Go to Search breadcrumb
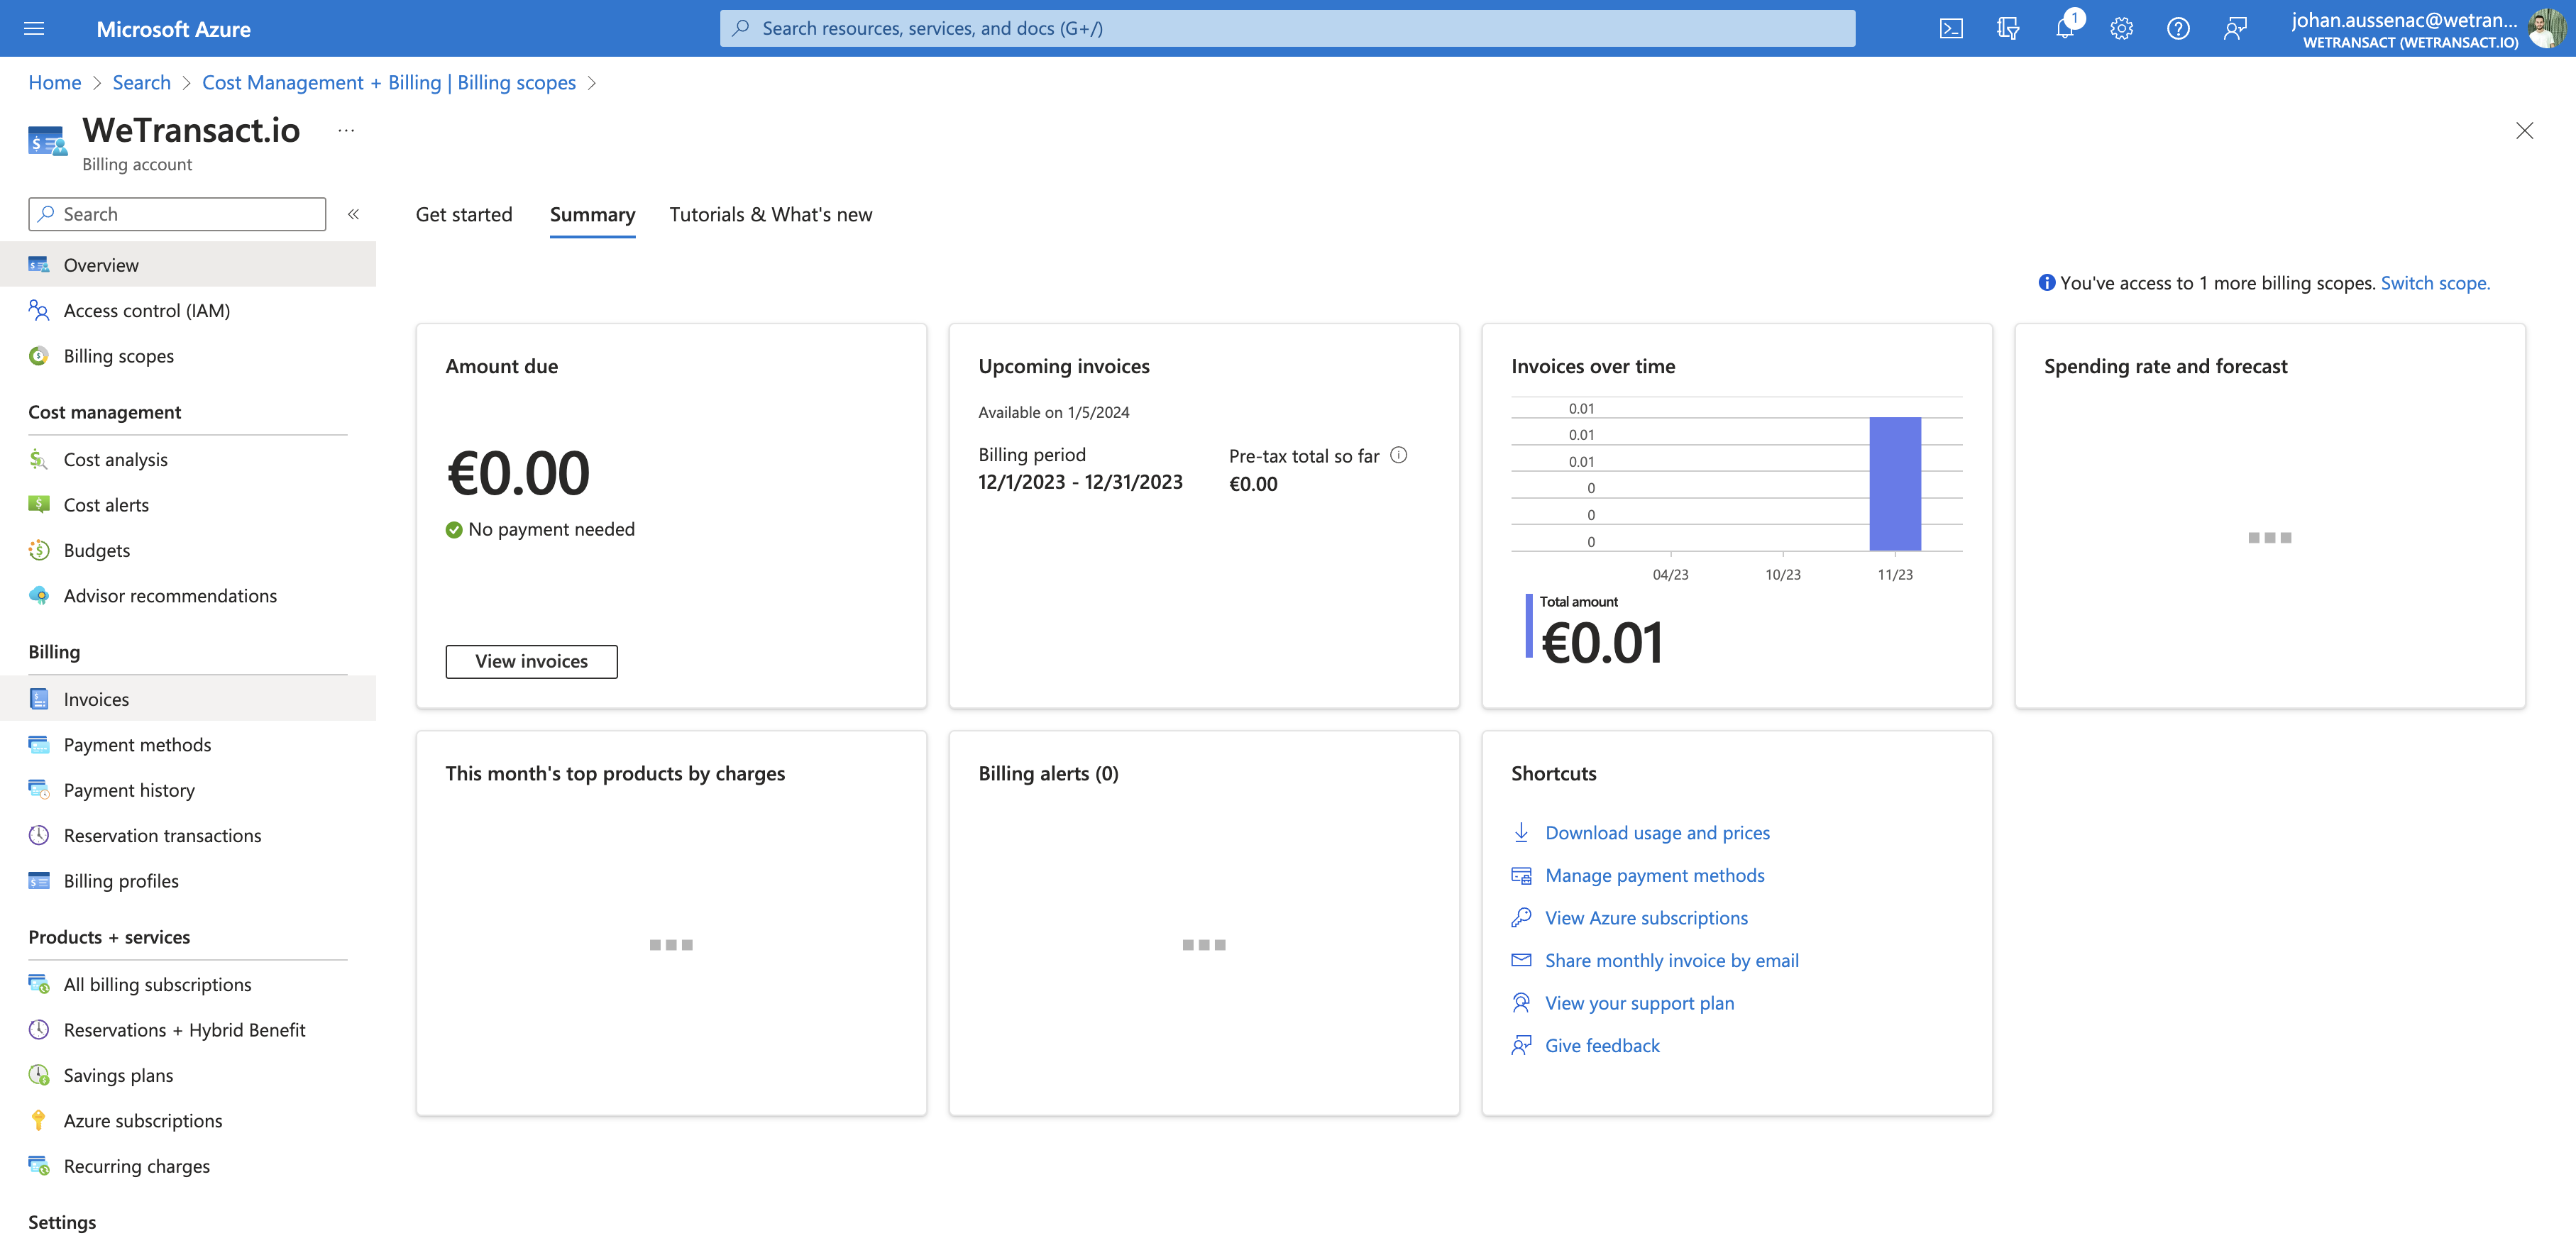 click(141, 82)
